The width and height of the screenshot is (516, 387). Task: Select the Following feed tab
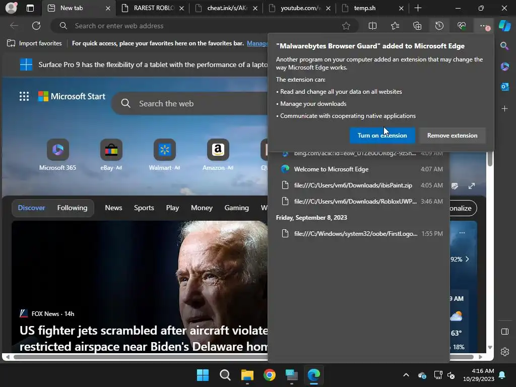pos(72,208)
